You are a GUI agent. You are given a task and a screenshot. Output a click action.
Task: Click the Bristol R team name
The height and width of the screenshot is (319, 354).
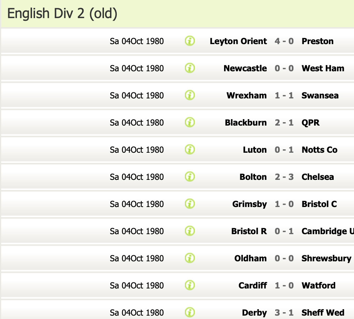249,231
